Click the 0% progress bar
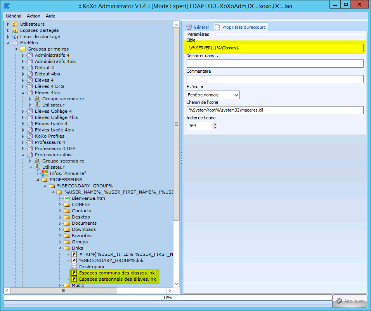This screenshot has height=311, width=371. tap(168, 298)
